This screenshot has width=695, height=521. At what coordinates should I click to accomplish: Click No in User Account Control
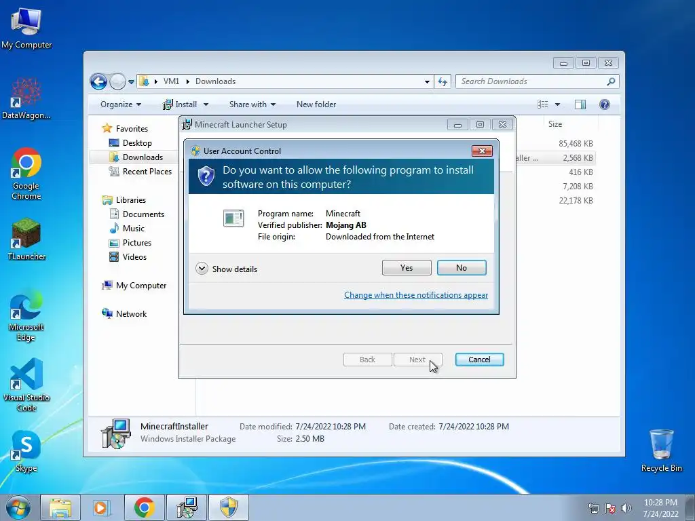462,267
